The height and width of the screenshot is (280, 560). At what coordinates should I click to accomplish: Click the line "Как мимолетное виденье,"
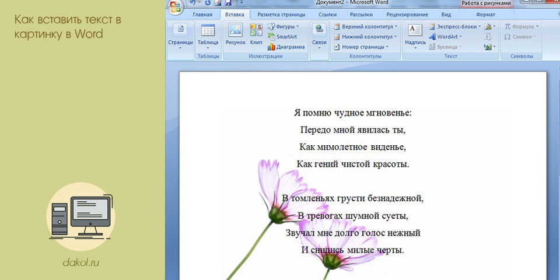[x=352, y=147]
